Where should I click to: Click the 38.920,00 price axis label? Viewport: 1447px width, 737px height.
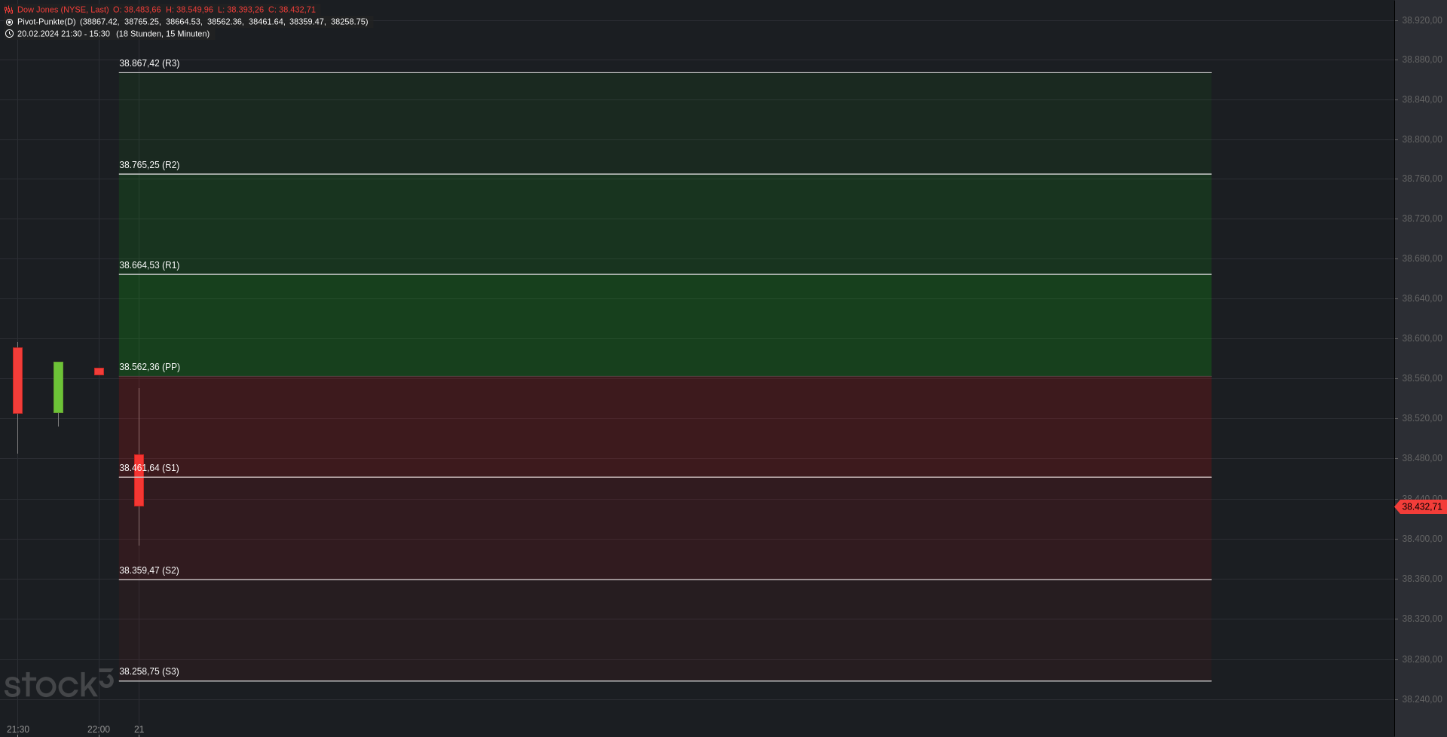[1421, 20]
